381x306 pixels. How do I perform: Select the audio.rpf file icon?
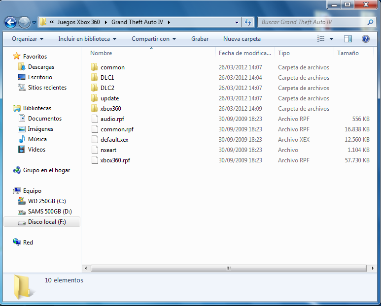click(x=95, y=119)
